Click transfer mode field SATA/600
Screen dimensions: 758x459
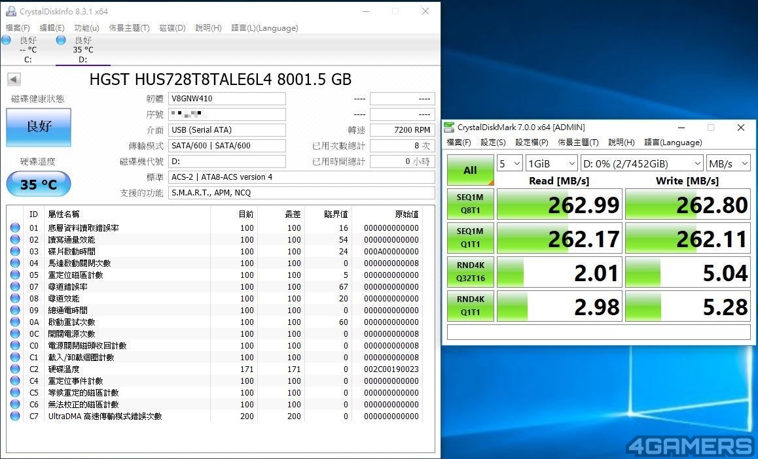(x=226, y=146)
